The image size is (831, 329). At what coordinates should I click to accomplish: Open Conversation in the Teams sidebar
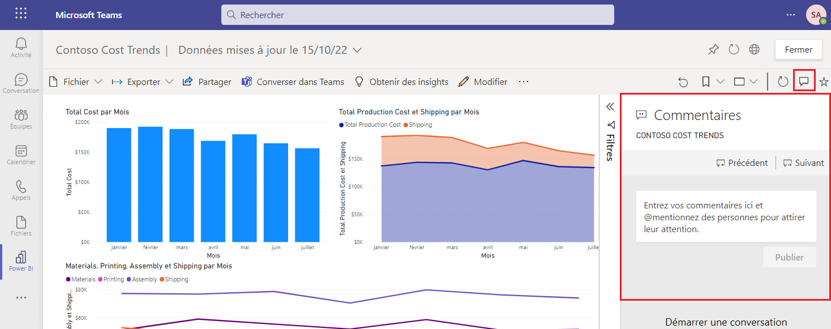[x=21, y=84]
